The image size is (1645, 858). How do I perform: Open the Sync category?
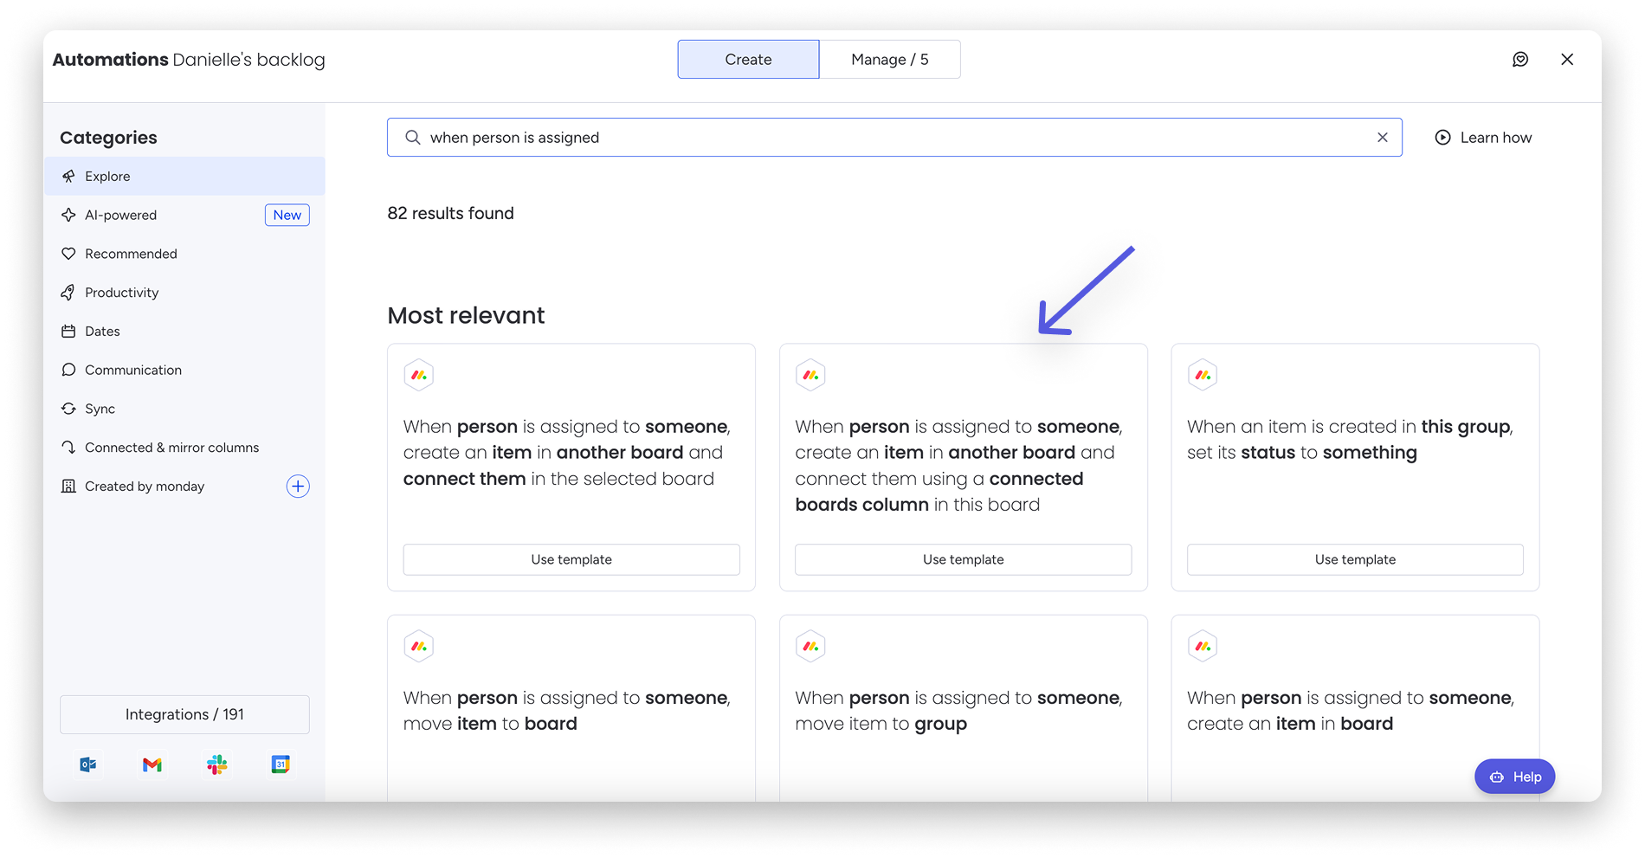pyautogui.click(x=184, y=409)
